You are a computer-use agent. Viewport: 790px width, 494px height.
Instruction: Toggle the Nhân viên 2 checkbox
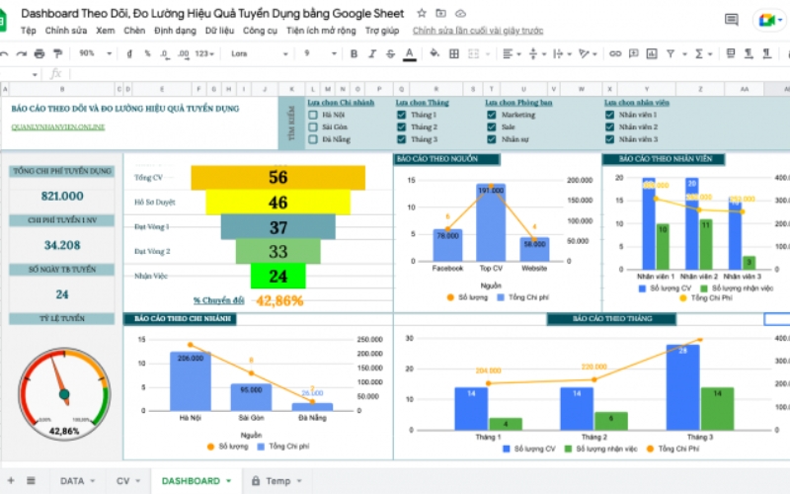point(609,127)
